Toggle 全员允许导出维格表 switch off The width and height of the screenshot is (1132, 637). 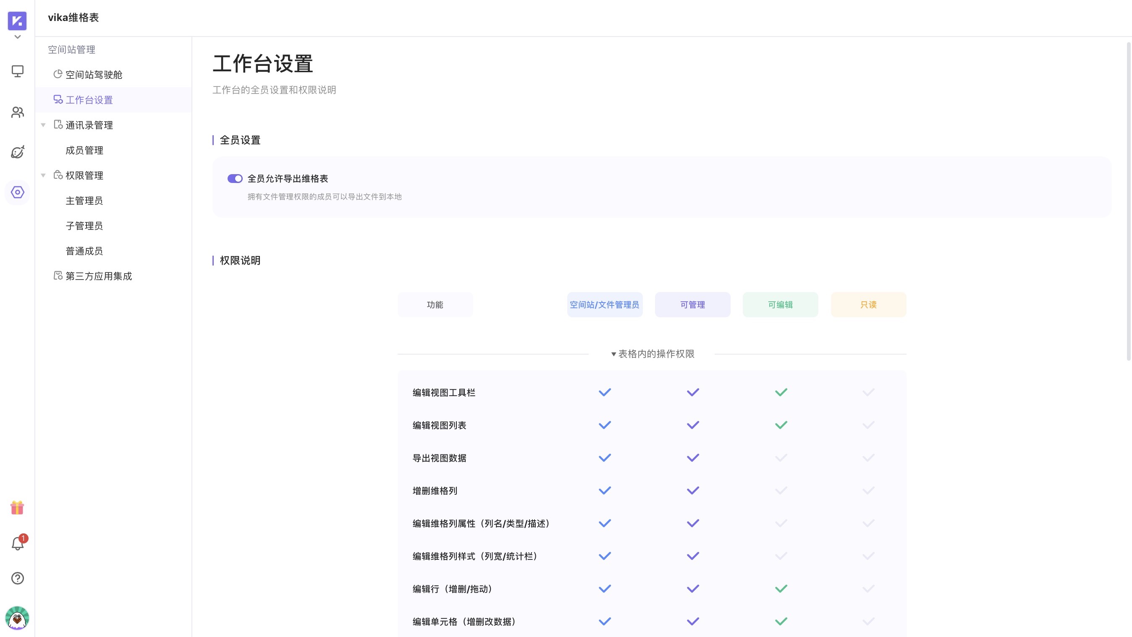(235, 178)
